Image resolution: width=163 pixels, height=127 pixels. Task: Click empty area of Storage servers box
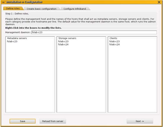[81, 79]
